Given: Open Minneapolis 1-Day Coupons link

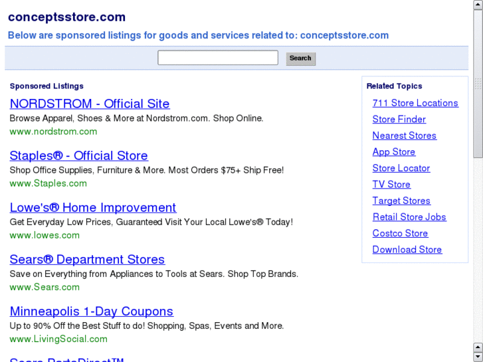Looking at the screenshot, I should tap(92, 311).
